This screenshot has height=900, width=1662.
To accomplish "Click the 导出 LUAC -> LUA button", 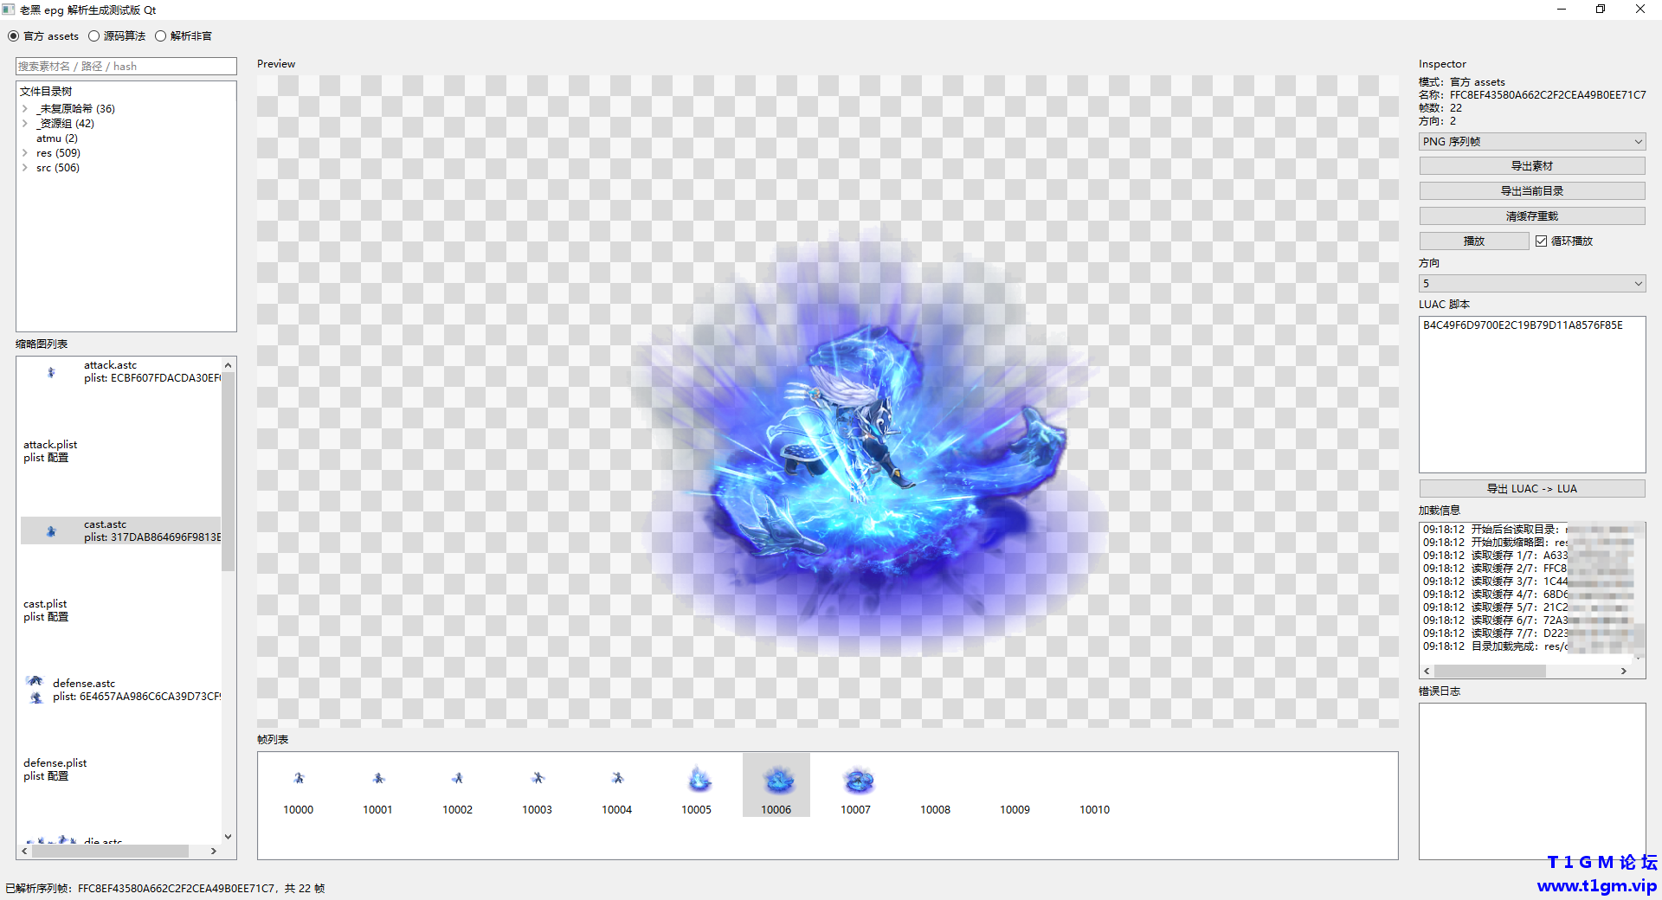I will [x=1532, y=489].
